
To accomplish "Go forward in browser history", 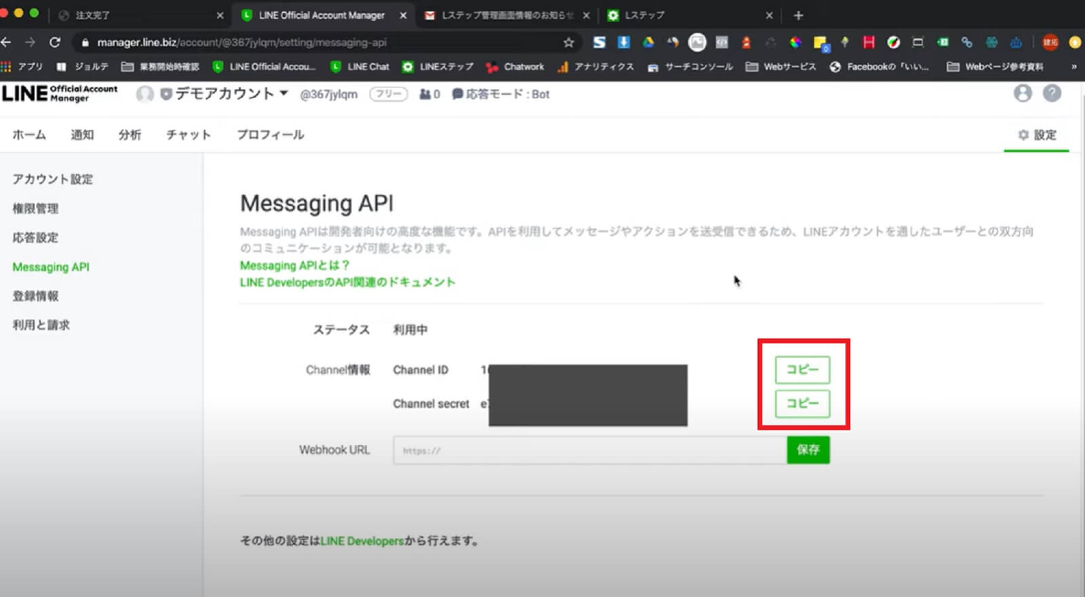I will coord(30,42).
